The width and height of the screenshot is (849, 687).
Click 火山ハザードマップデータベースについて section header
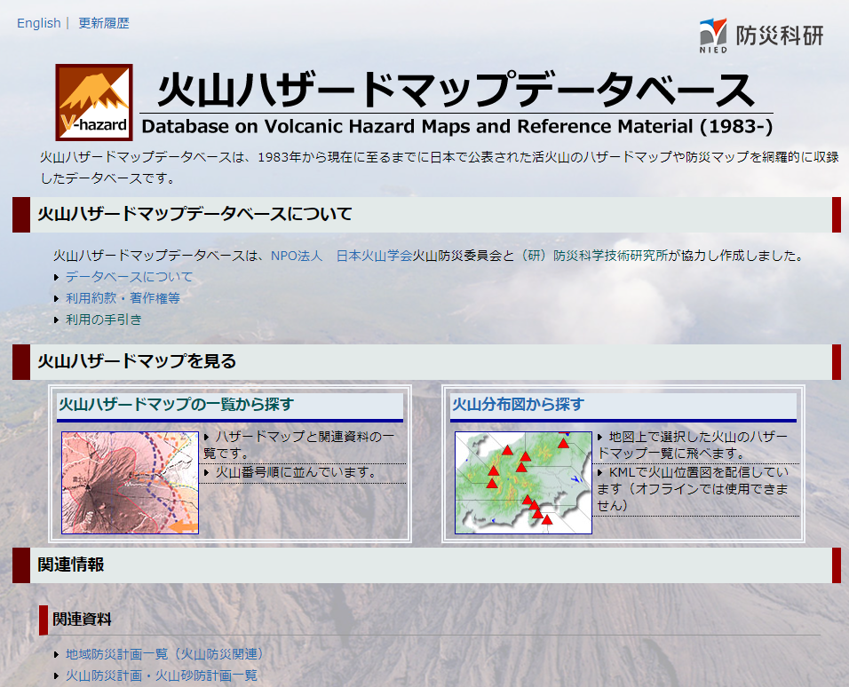[x=426, y=215]
